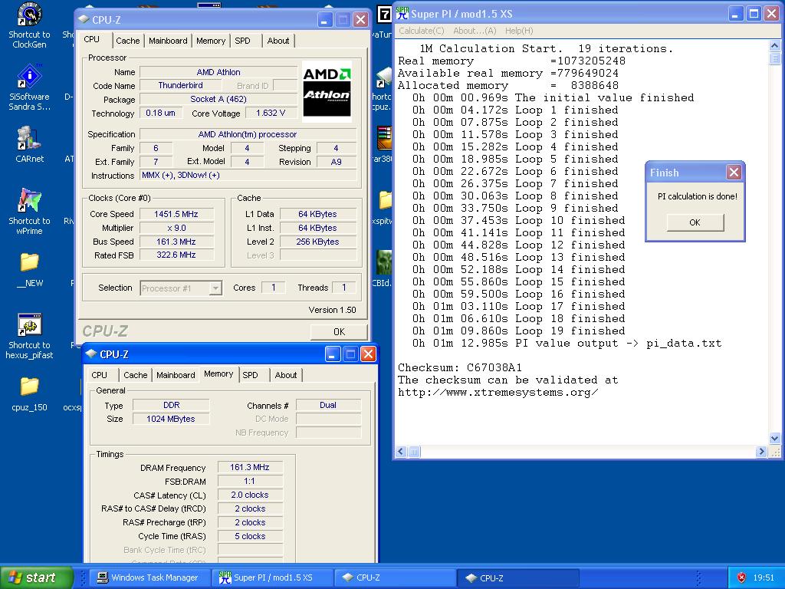Screen dimensions: 785x589
Task: Click the system tray clock 19:51
Action: pyautogui.click(x=763, y=577)
